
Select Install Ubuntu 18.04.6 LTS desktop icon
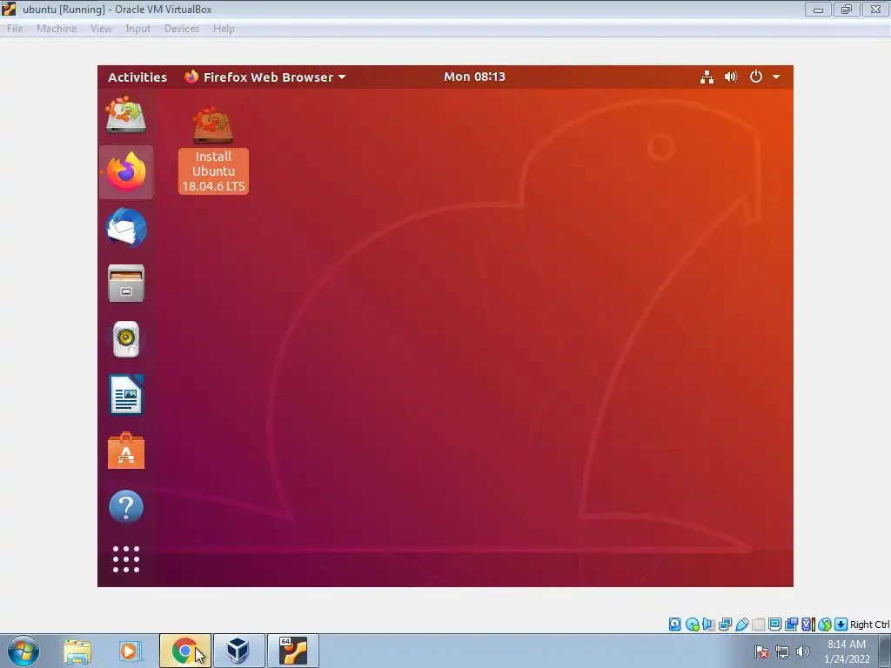[x=213, y=150]
